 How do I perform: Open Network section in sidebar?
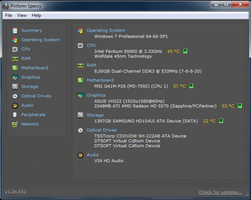[30, 124]
